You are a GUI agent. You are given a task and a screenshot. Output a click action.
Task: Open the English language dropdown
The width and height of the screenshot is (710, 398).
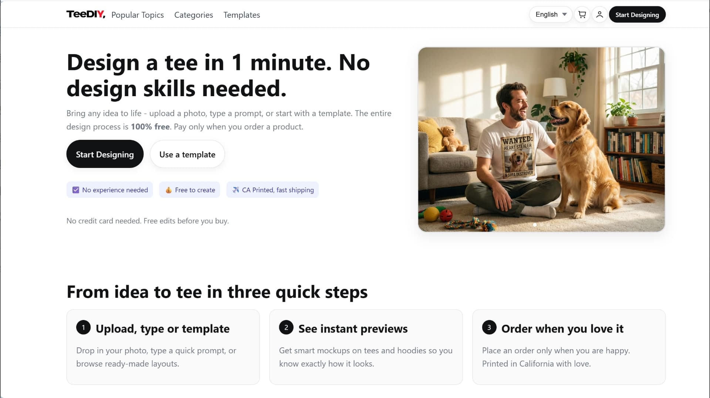(x=550, y=14)
